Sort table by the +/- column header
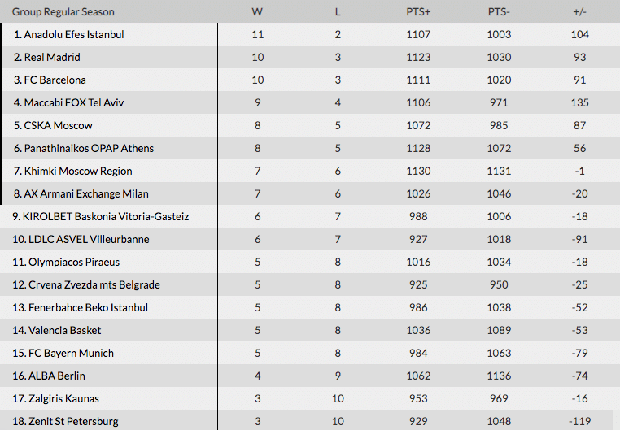This screenshot has height=430, width=620. click(x=580, y=12)
